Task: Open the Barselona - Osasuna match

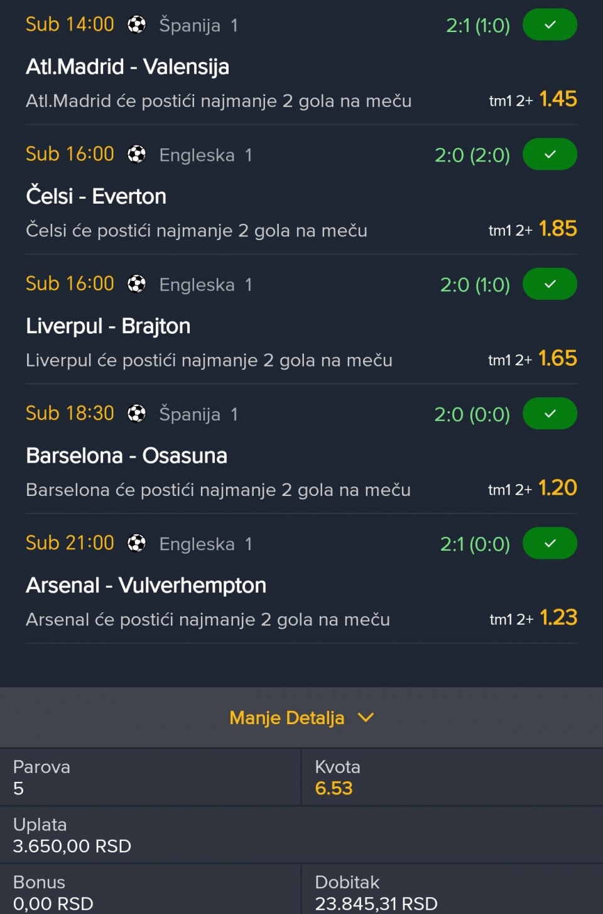Action: (x=126, y=455)
